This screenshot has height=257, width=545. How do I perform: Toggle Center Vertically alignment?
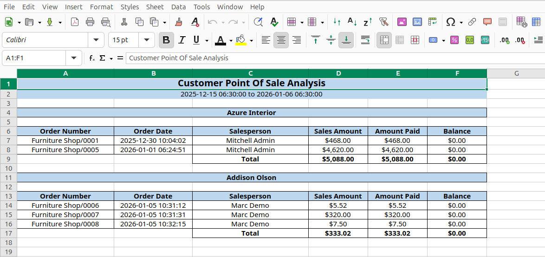(x=331, y=40)
